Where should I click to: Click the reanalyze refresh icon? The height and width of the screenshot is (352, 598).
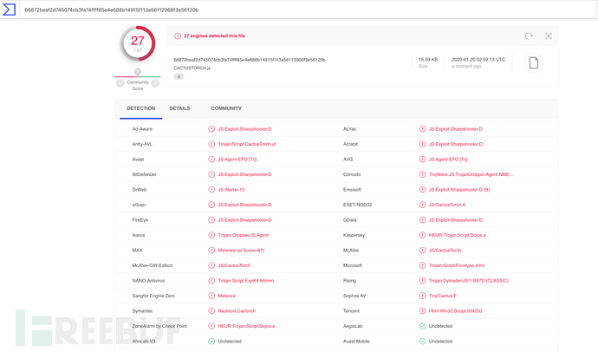529,36
